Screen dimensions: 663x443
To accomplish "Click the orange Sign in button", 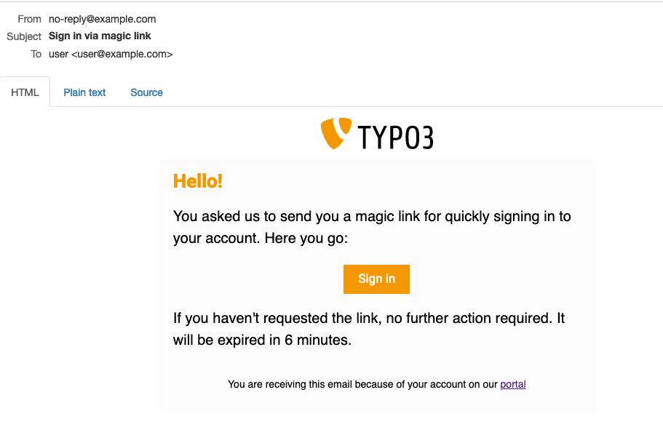I will point(376,279).
